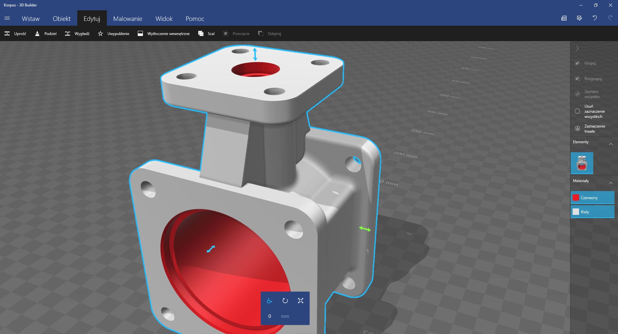Open the hamburger menu
Viewport: 618px width, 334px height.
tap(7, 18)
